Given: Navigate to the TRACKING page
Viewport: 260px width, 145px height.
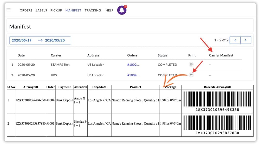Looking at the screenshot, I should point(93,10).
